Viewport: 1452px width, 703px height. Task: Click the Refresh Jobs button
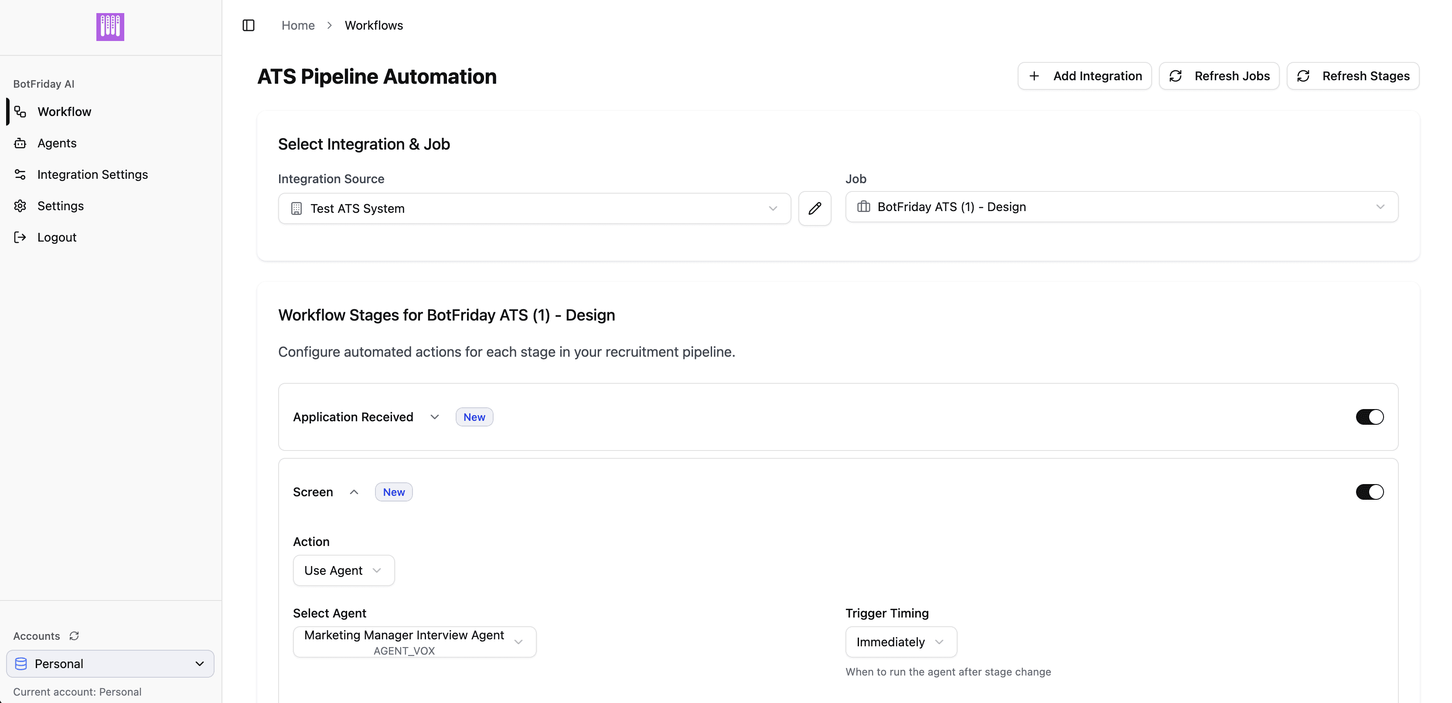click(1219, 76)
